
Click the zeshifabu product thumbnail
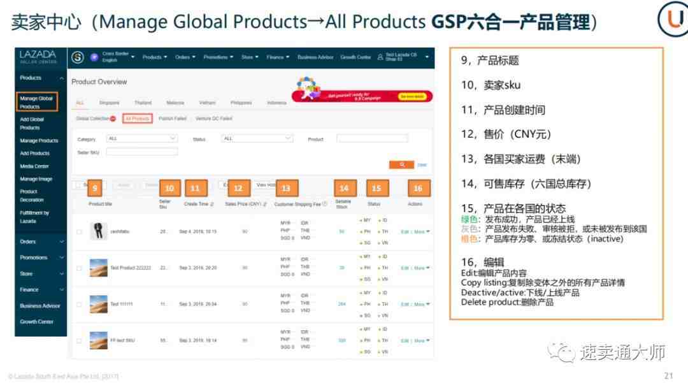[x=98, y=231]
